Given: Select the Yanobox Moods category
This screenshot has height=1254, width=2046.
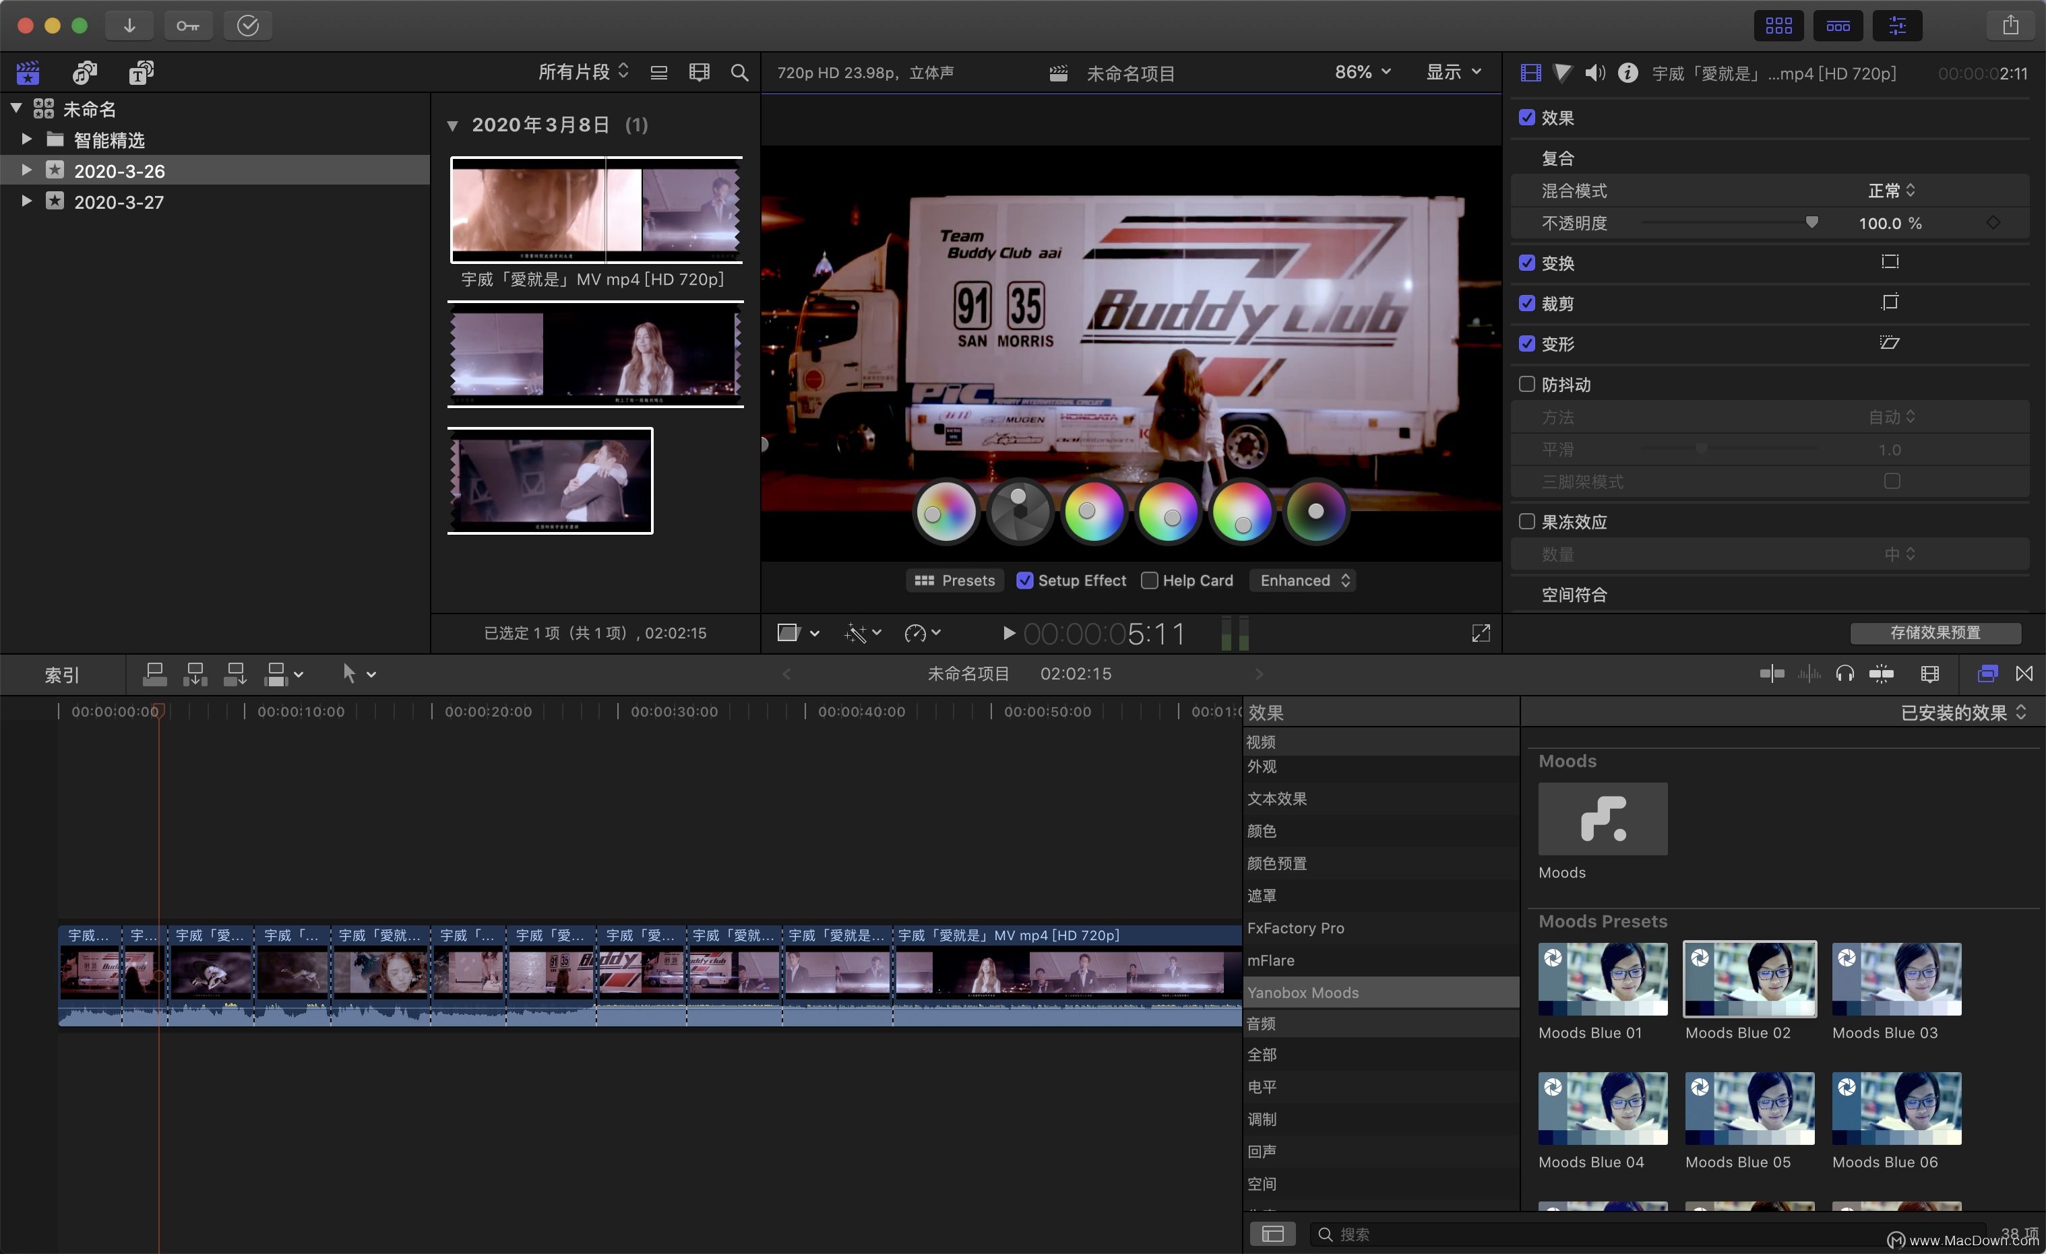Looking at the screenshot, I should click(x=1381, y=993).
